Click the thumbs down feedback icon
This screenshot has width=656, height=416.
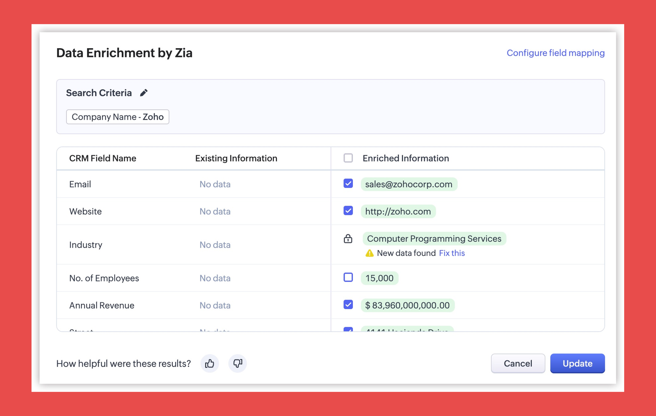(x=237, y=364)
